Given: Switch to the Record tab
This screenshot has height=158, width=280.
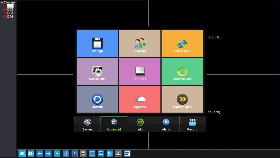Looking at the screenshot, I should pyautogui.click(x=192, y=124).
